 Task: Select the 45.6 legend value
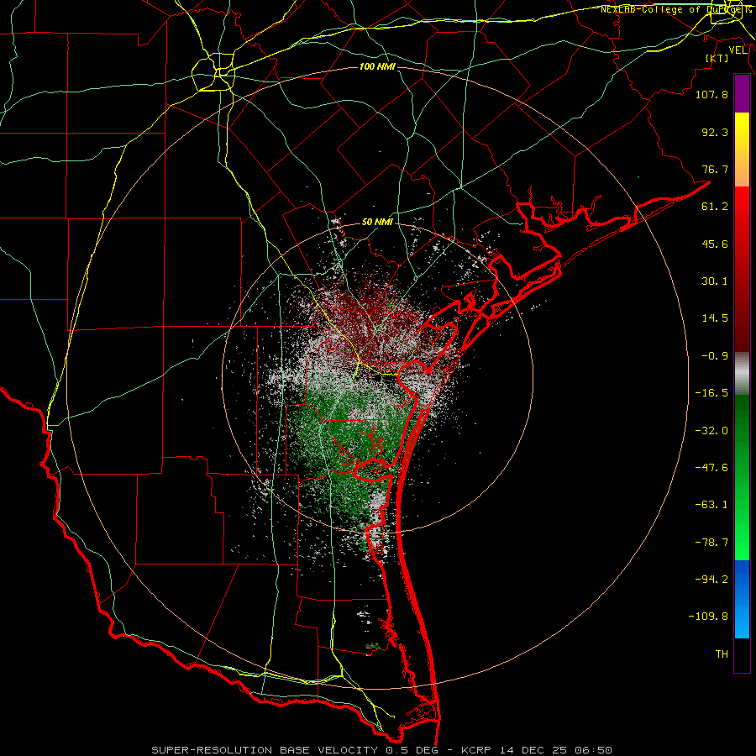[x=715, y=244]
